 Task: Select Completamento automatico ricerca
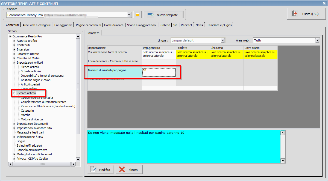point(43,102)
